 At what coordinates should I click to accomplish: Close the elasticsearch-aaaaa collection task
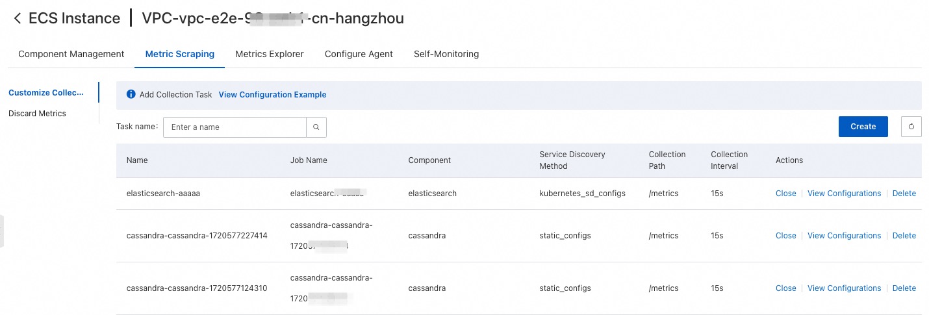point(785,194)
